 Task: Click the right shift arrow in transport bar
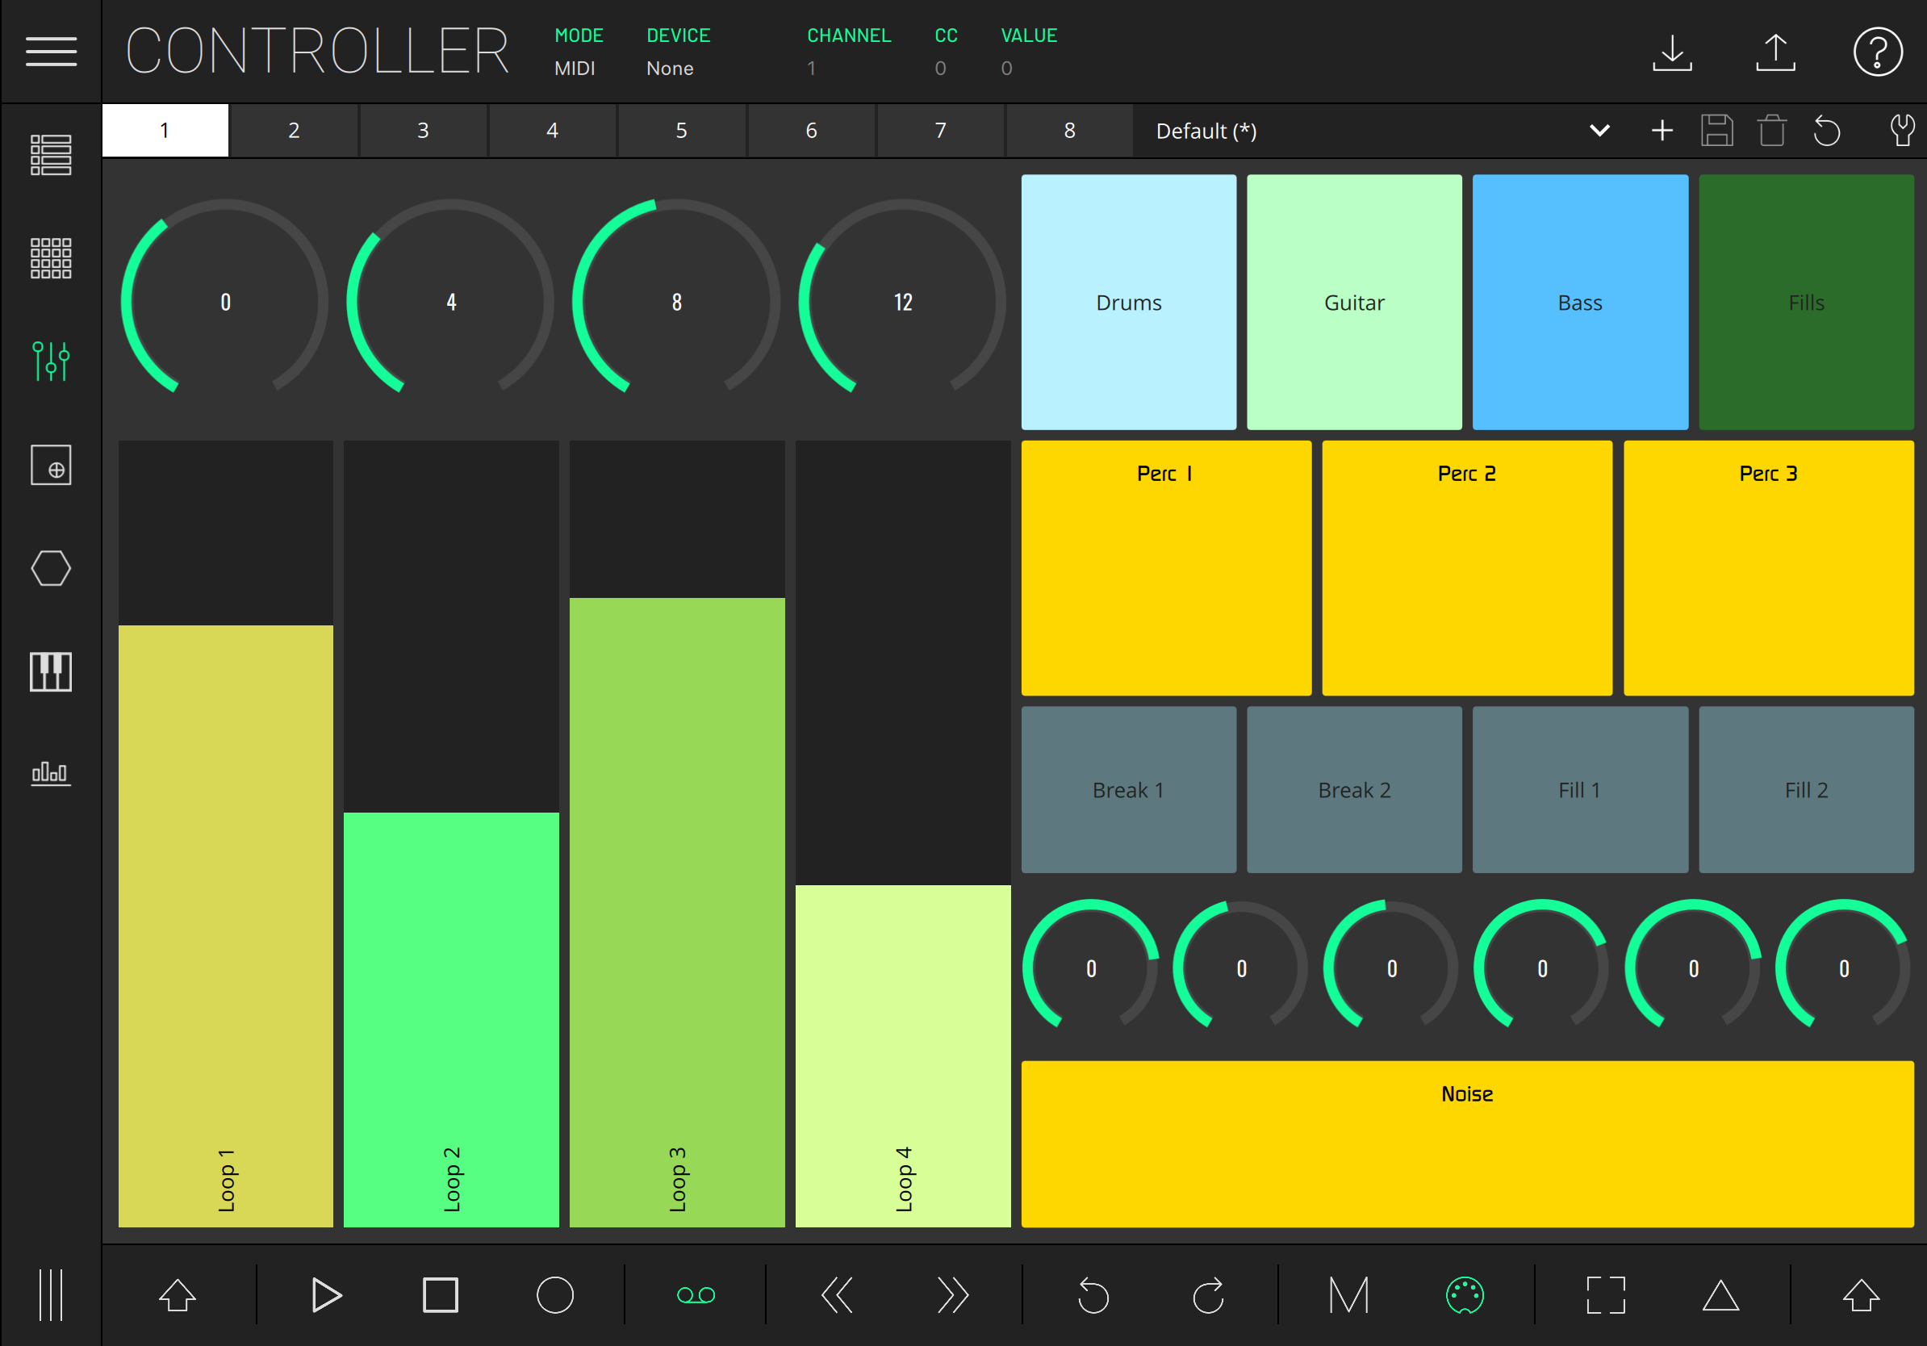[x=1861, y=1295]
